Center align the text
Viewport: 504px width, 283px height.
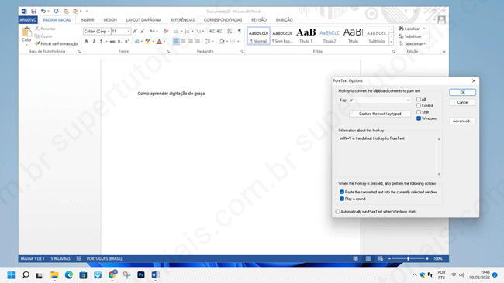click(x=183, y=41)
